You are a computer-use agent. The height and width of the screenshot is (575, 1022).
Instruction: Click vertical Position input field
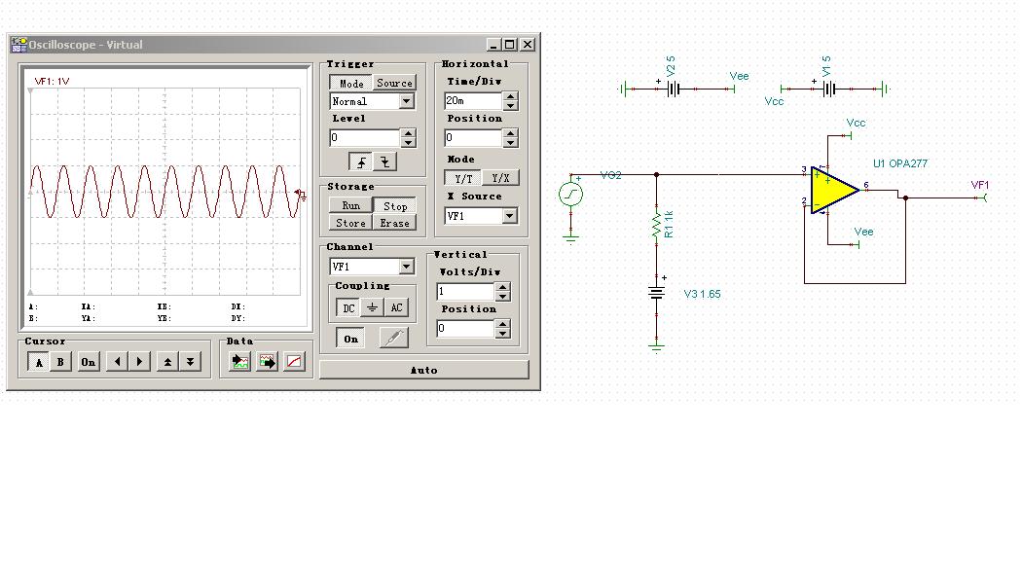point(465,329)
